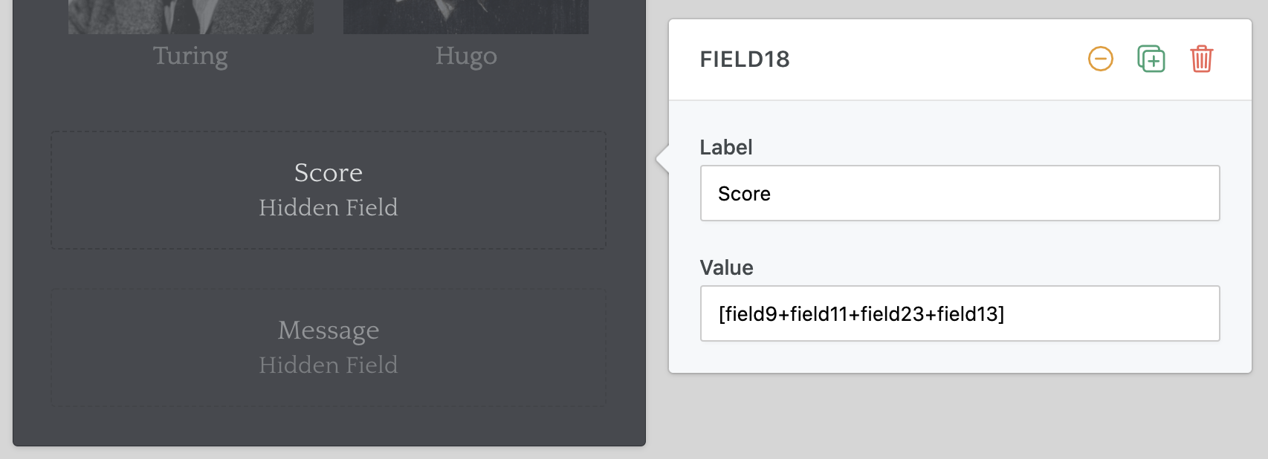This screenshot has height=459, width=1268.
Task: Click the Hugo caption text
Action: click(x=466, y=56)
